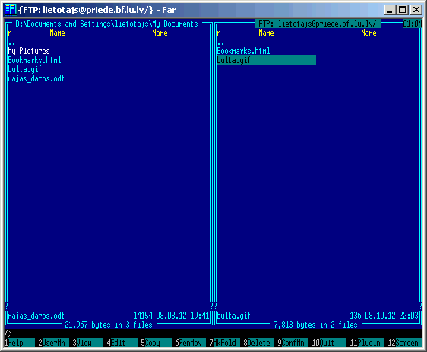This screenshot has height=352, width=427.
Task: Select Bookmarks.html in the FTP panel
Action: [243, 51]
